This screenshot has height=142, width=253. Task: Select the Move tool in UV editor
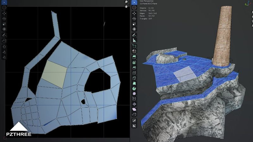click(4, 14)
